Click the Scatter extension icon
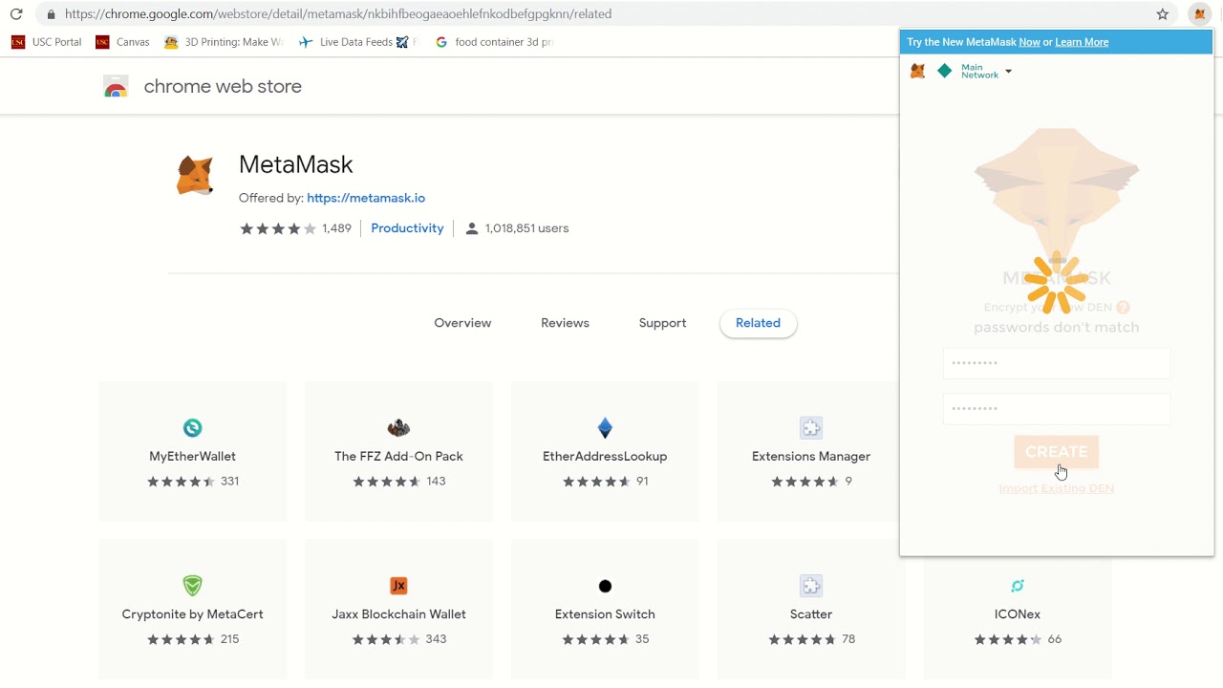This screenshot has height=688, width=1223. (811, 586)
